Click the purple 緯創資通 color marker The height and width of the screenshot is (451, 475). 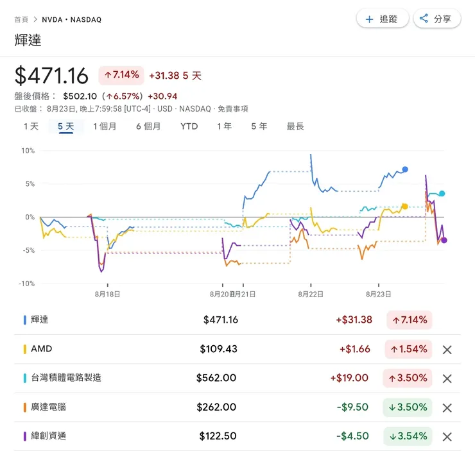point(25,436)
